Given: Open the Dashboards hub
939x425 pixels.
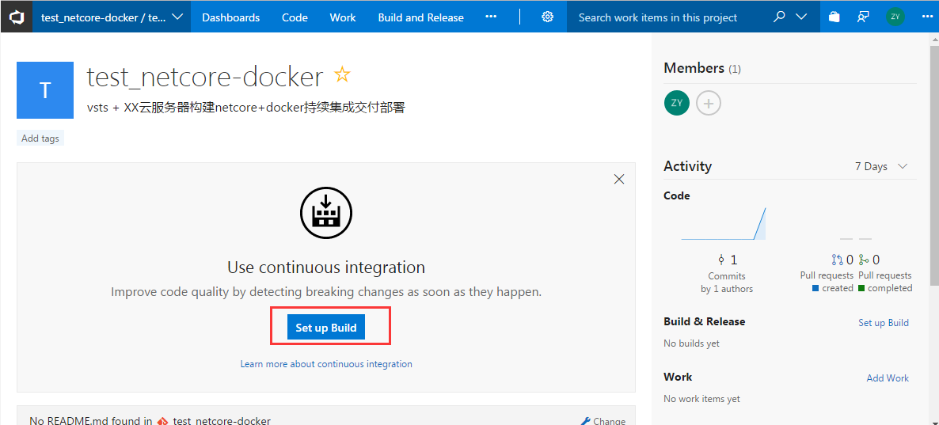Looking at the screenshot, I should tap(231, 17).
